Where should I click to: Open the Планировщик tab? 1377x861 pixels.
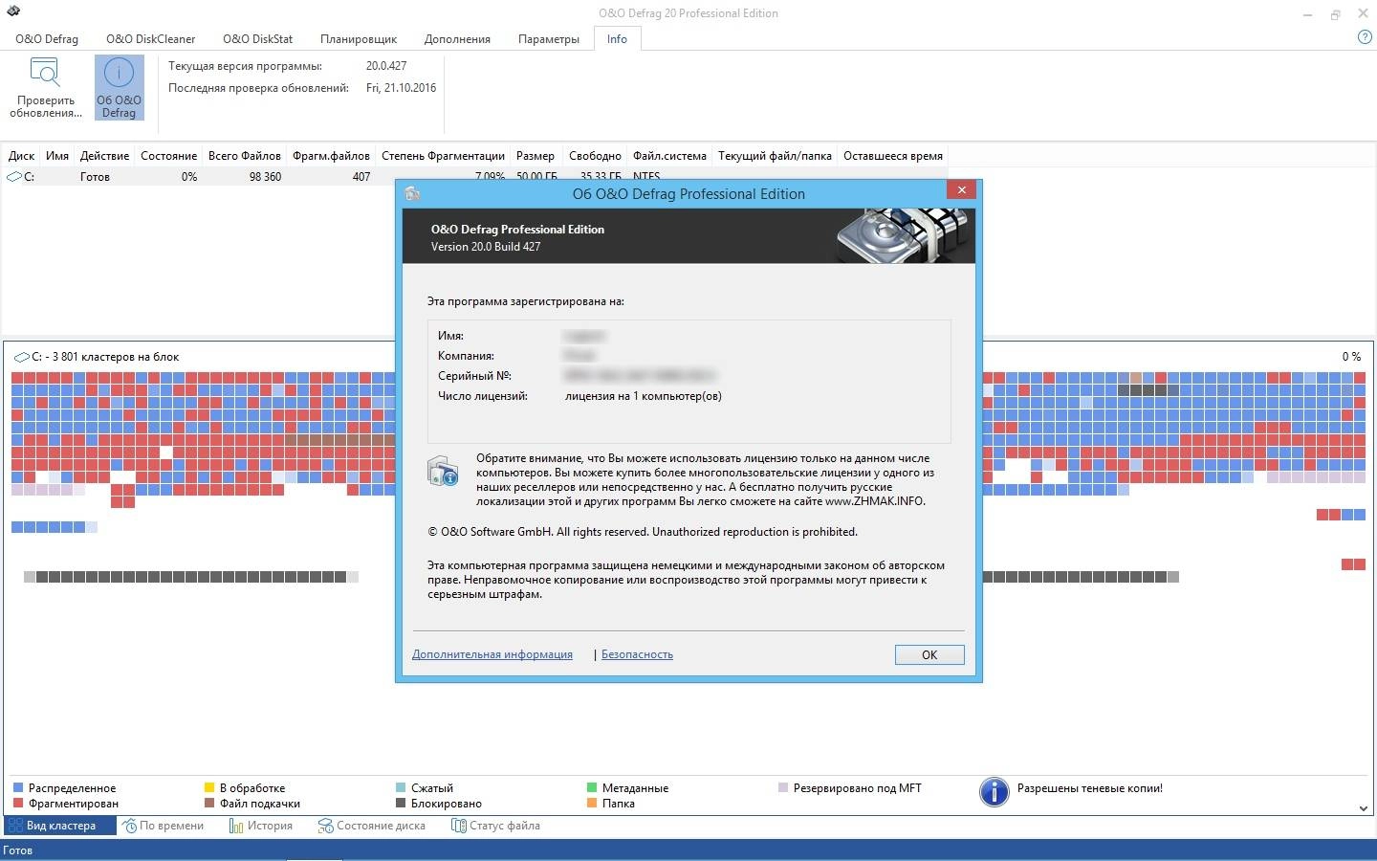[x=359, y=39]
